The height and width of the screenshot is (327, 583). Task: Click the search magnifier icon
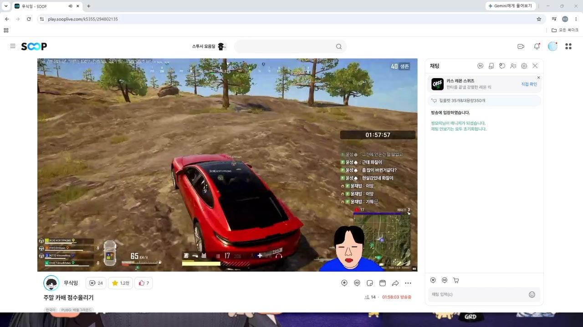[x=339, y=46]
